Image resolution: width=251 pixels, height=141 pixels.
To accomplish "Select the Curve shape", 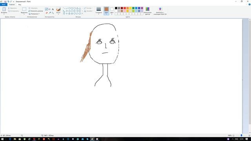I will point(67,8).
